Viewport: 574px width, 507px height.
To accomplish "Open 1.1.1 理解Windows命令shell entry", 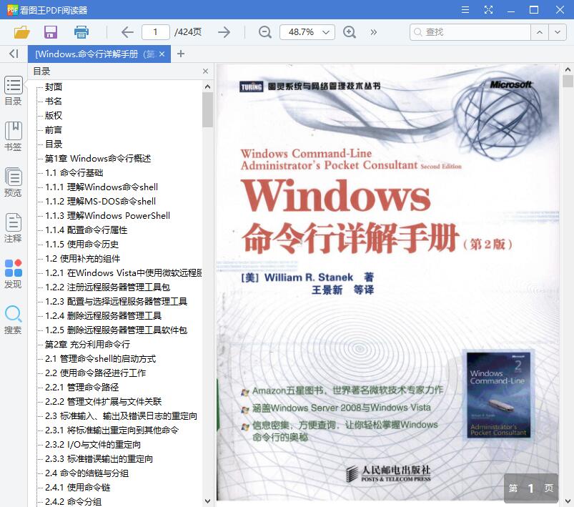I will point(102,187).
